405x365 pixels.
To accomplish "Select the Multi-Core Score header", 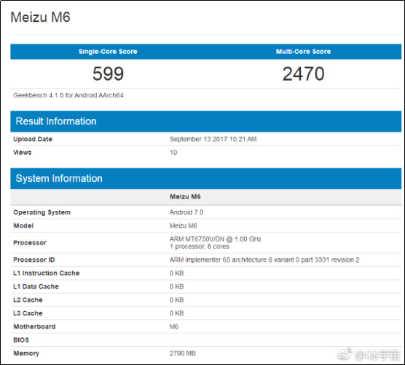I will [x=303, y=52].
